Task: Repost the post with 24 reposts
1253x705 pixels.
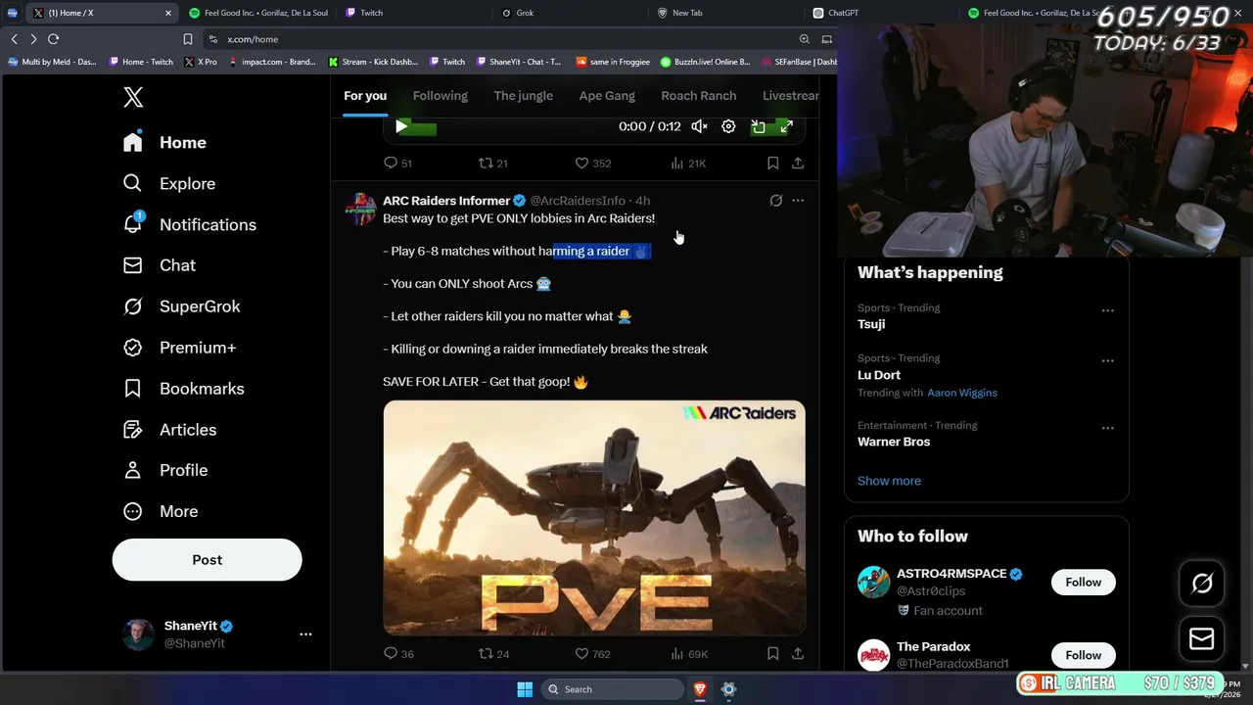Action: (493, 654)
